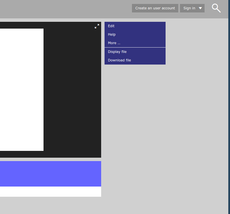This screenshot has width=230, height=214.
Task: Choose Display file in the side menu
Action: click(x=117, y=52)
